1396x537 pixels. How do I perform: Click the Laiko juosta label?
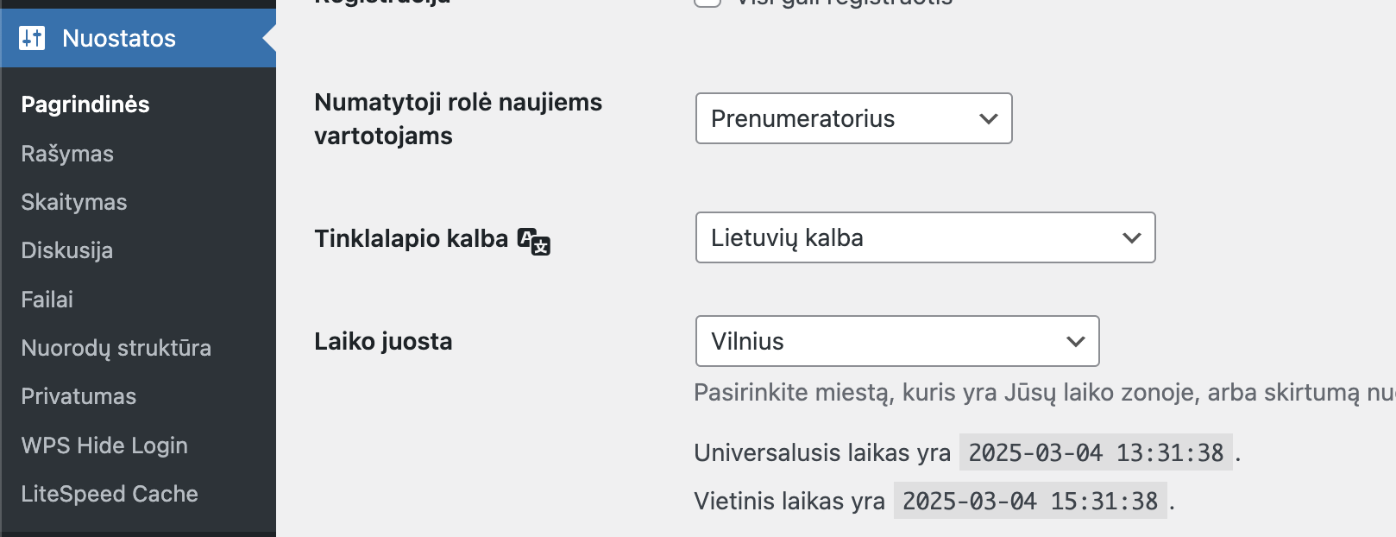(x=383, y=341)
